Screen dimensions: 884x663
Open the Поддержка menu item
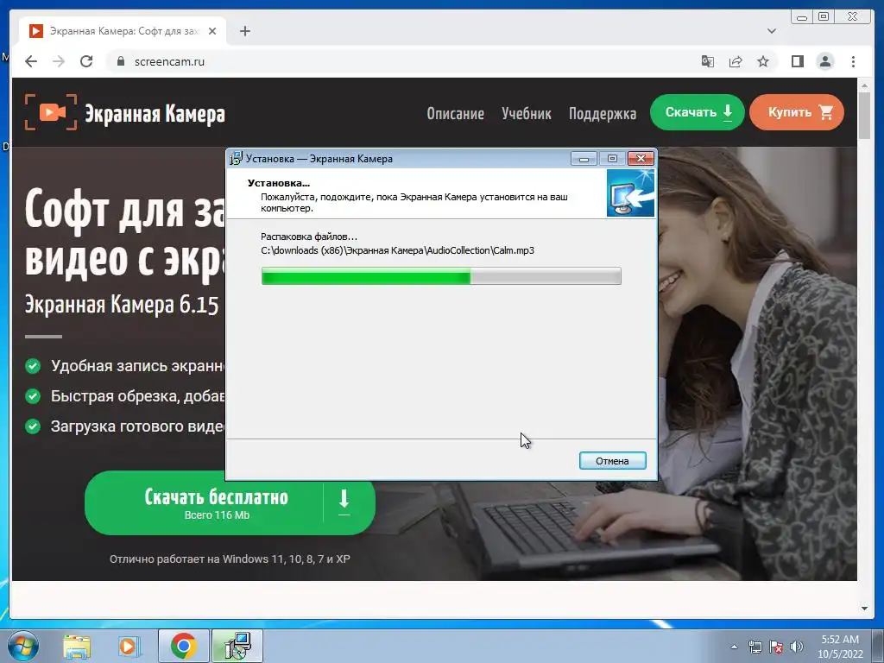(x=602, y=113)
